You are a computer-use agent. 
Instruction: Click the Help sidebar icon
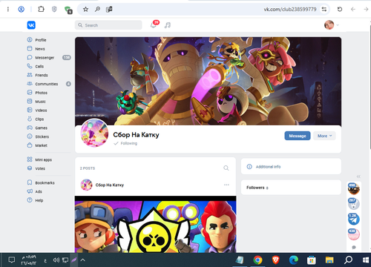(30, 200)
